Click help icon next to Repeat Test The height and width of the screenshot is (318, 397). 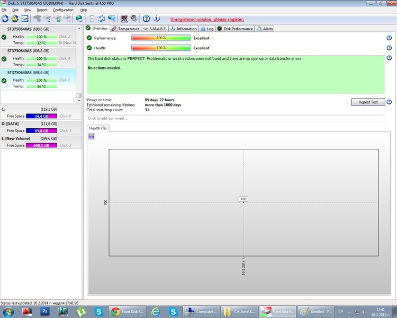389,102
